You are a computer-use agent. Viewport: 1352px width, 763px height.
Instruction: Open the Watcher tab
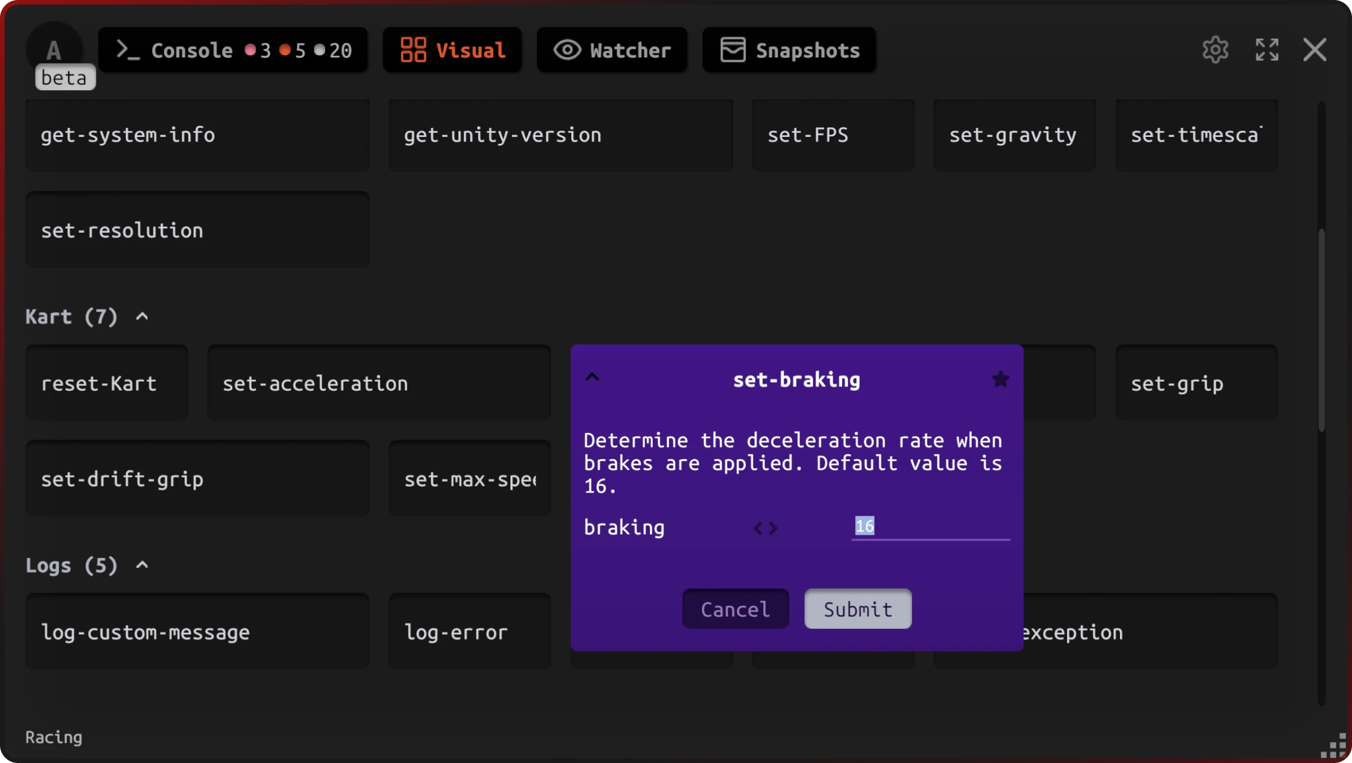[x=612, y=50]
